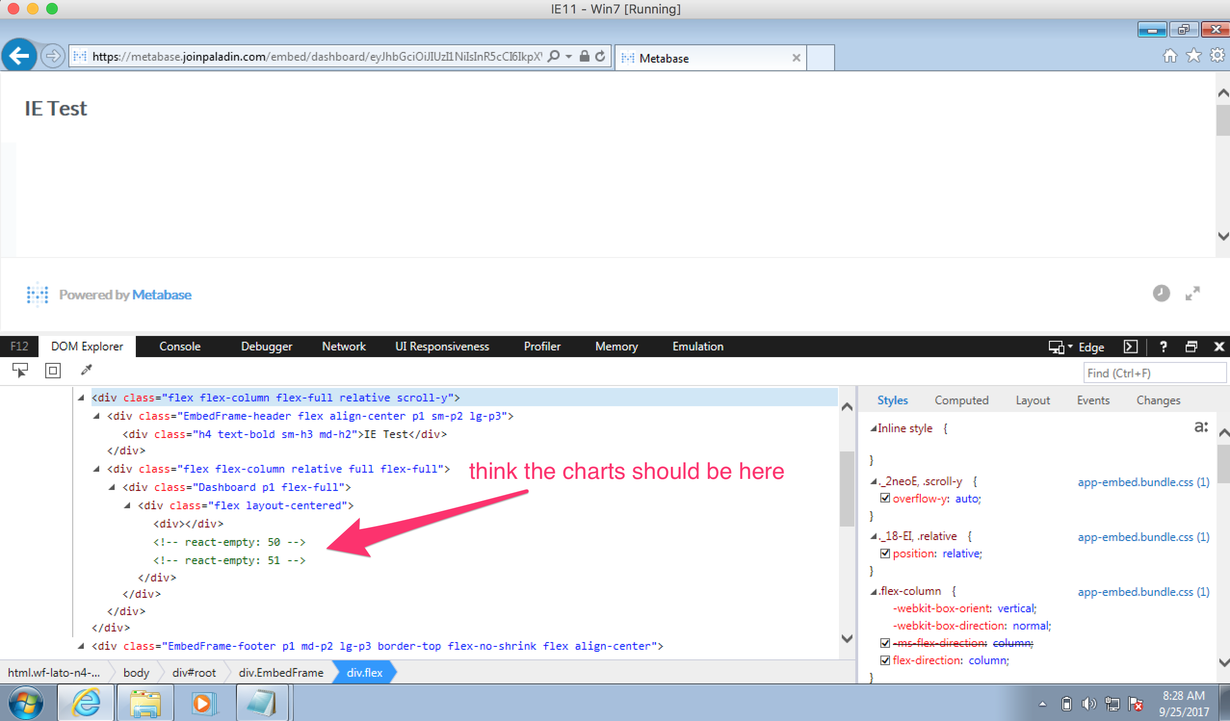
Task: Click the Find search field in DevTools
Action: coord(1155,373)
